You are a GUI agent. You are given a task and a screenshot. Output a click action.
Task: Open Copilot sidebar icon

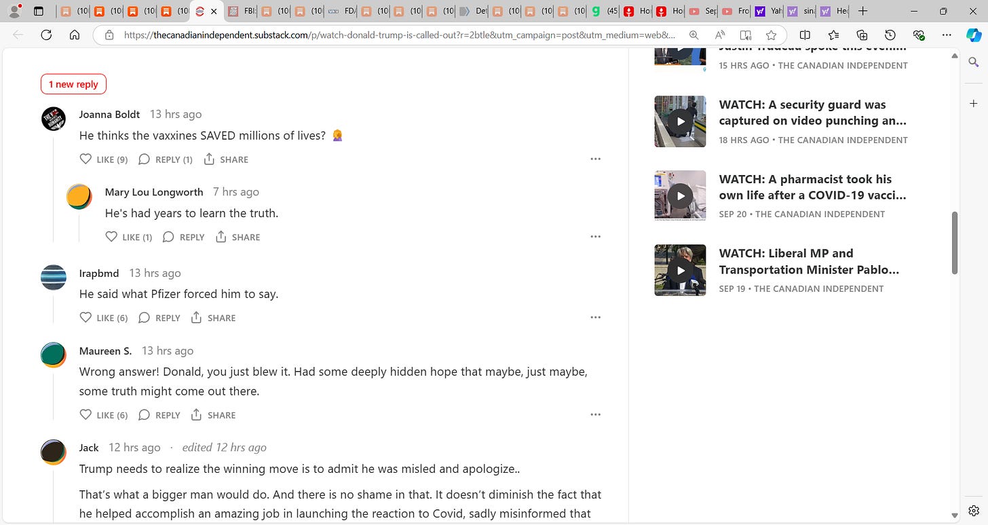(973, 35)
